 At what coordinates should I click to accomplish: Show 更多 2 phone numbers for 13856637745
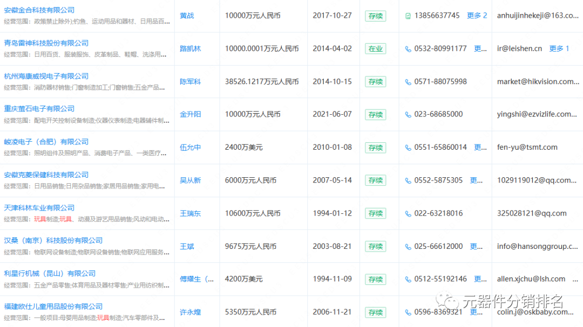point(477,16)
